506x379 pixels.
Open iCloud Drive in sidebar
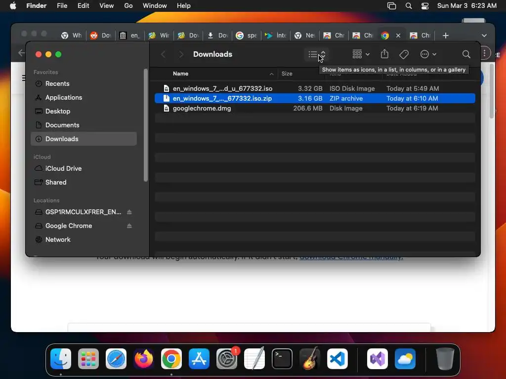84,169
